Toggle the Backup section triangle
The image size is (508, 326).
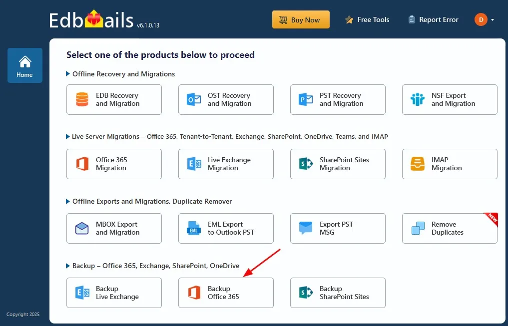(x=68, y=266)
